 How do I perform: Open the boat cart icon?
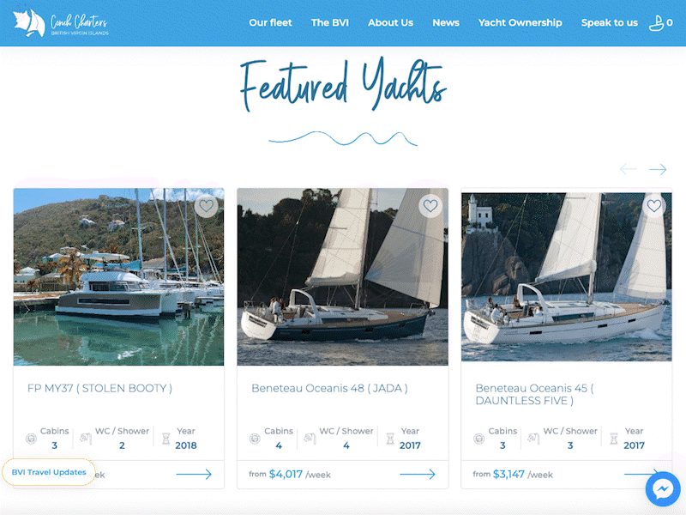click(660, 23)
